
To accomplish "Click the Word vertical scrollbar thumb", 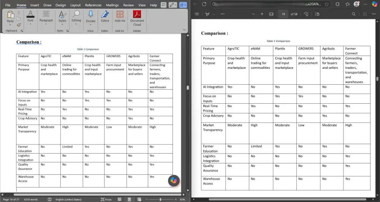I will 188,88.
